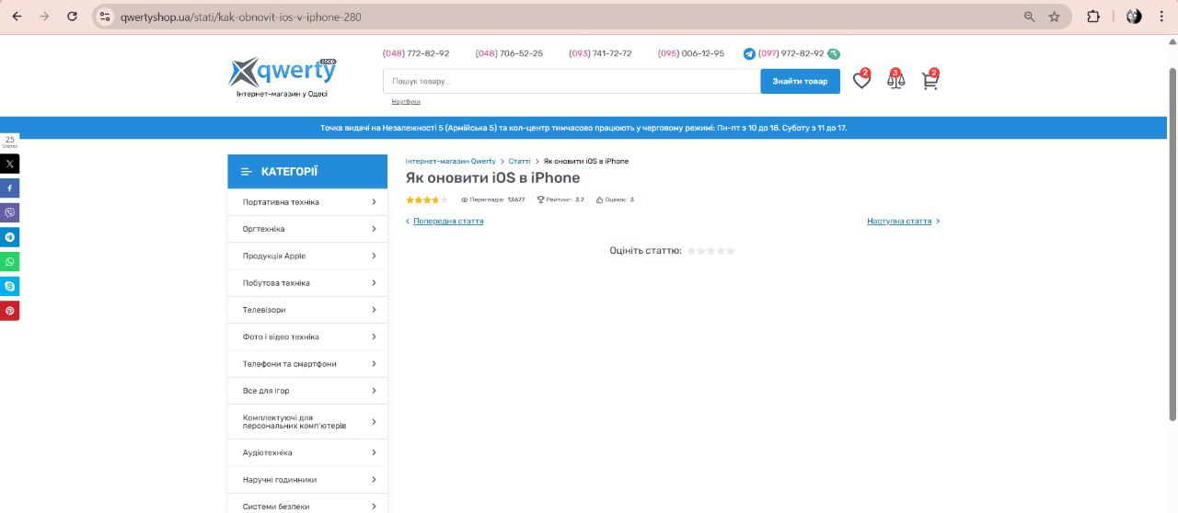Screen dimensions: 1178x513
Task: Open the Статті breadcrumb link
Action: (519, 162)
